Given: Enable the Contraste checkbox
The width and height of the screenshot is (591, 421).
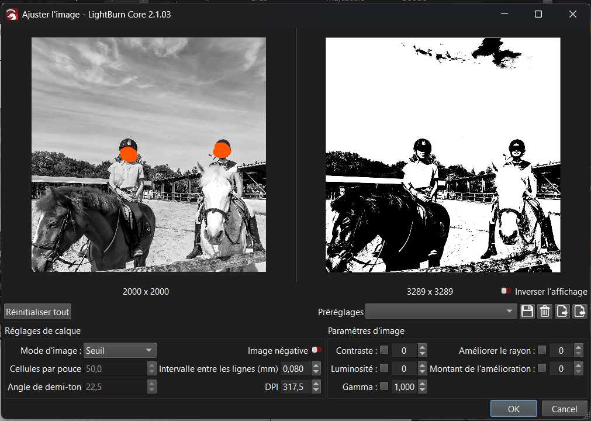Looking at the screenshot, I should [384, 350].
